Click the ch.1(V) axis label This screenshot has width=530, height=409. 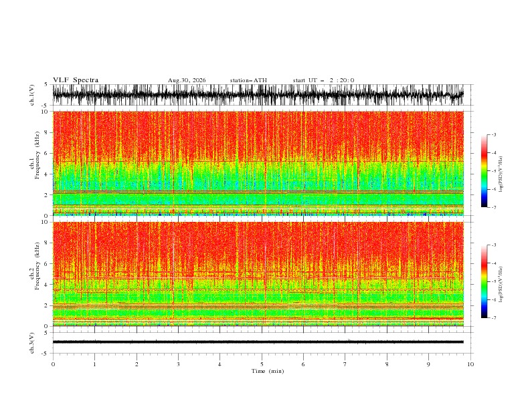[x=31, y=95]
